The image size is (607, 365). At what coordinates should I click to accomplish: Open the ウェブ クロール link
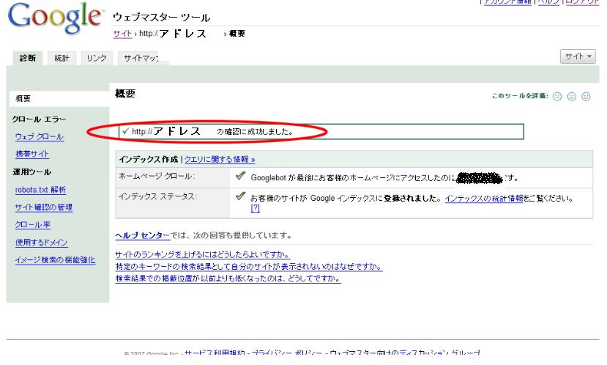tap(40, 137)
